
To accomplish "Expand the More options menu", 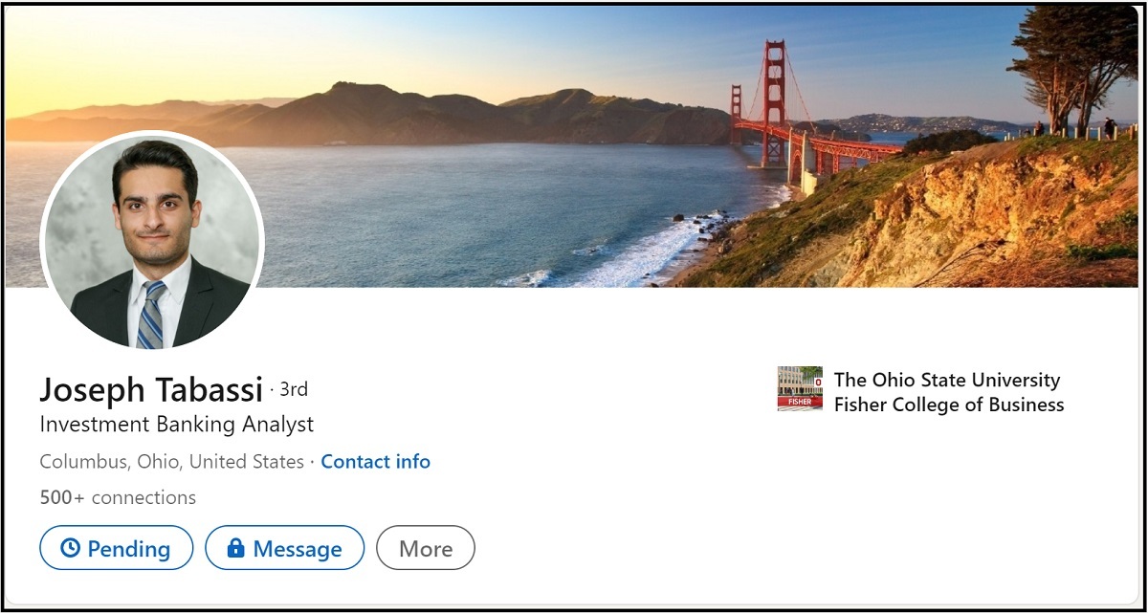I will pyautogui.click(x=426, y=549).
